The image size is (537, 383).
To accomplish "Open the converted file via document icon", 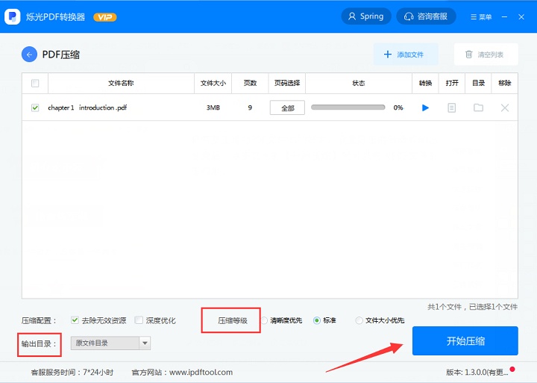I will (451, 108).
